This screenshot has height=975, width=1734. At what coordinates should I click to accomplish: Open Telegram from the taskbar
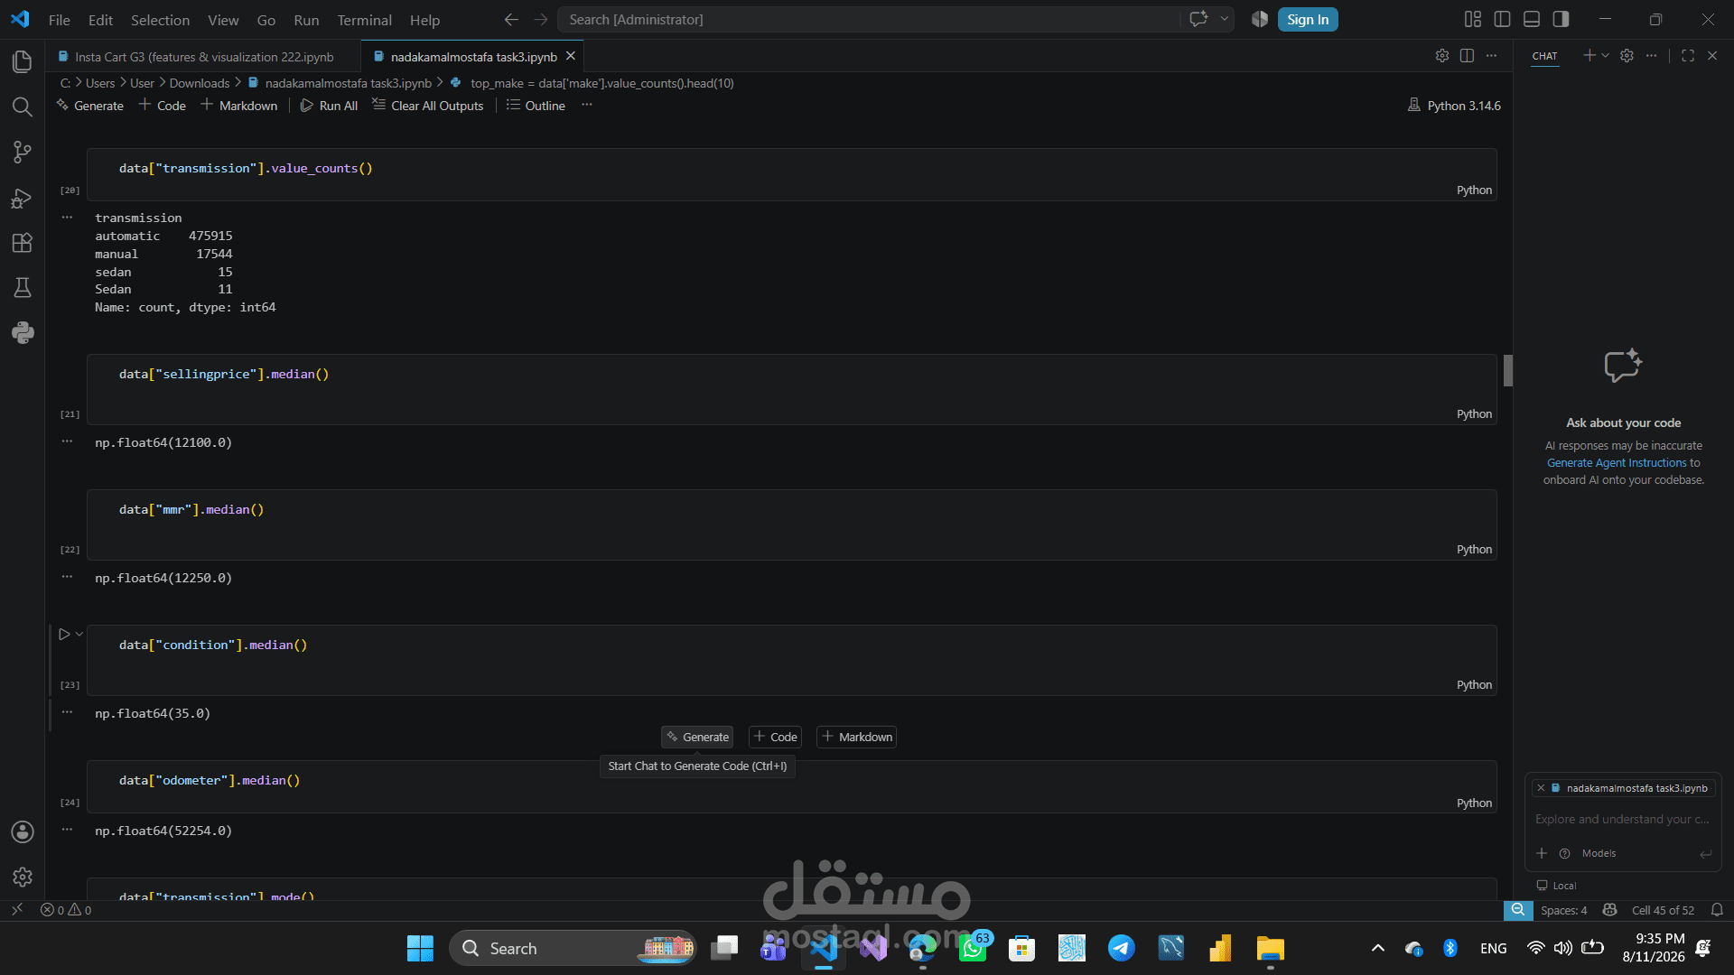pyautogui.click(x=1122, y=948)
